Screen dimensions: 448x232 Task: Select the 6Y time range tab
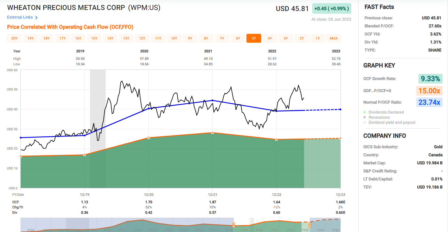pos(238,38)
